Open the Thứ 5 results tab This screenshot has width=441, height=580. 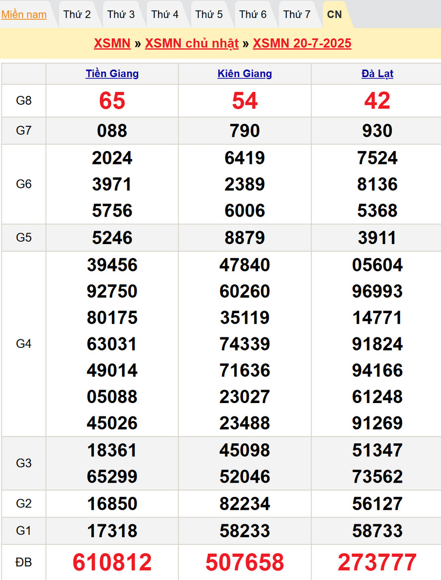click(209, 14)
